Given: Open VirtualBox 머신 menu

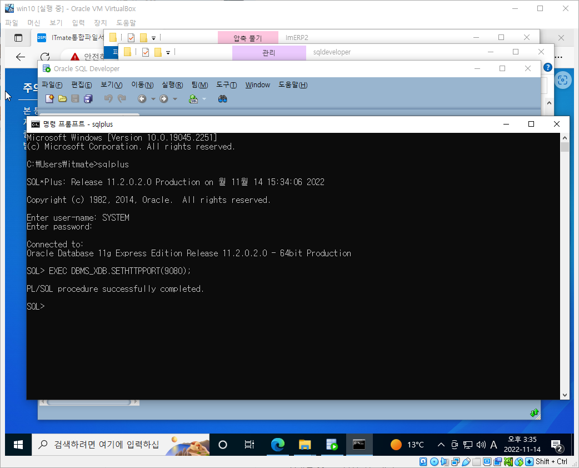Looking at the screenshot, I should coord(33,23).
